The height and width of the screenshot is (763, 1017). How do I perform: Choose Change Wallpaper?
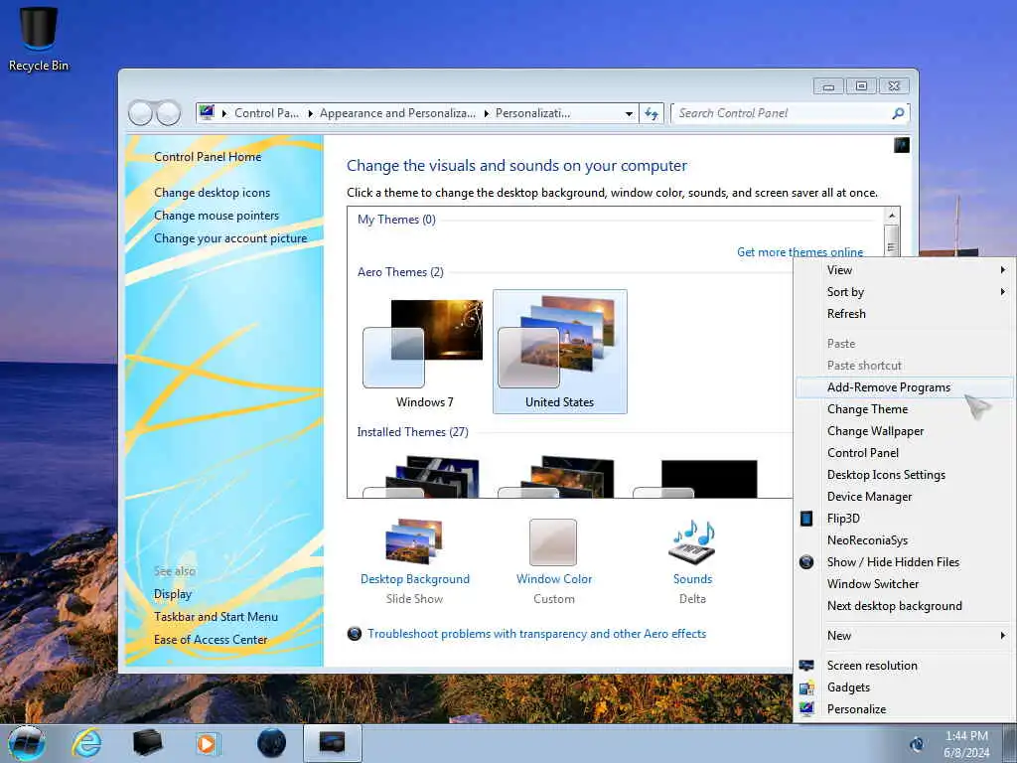[904, 431]
